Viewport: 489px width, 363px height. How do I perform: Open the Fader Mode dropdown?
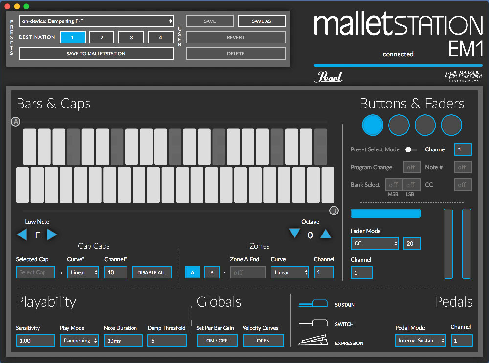375,243
